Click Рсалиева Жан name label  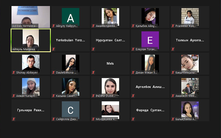click(x=186, y=26)
